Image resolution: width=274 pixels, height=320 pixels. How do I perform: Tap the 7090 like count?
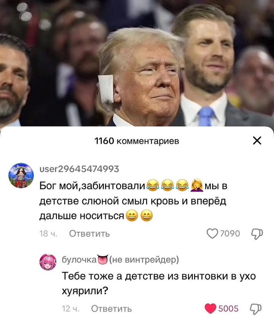click(x=230, y=234)
